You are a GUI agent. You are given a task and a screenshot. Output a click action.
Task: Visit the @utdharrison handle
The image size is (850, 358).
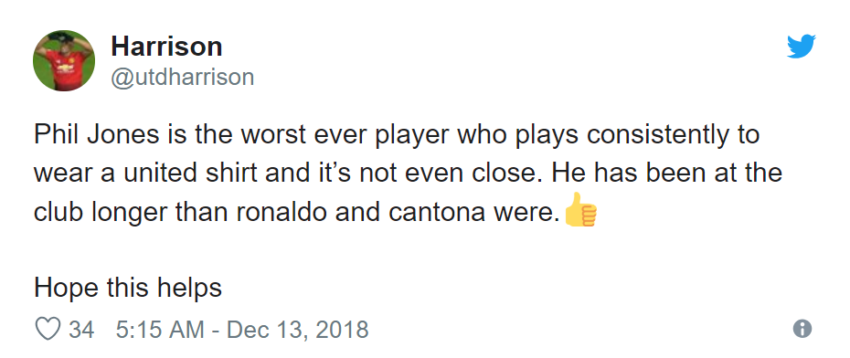(x=182, y=77)
